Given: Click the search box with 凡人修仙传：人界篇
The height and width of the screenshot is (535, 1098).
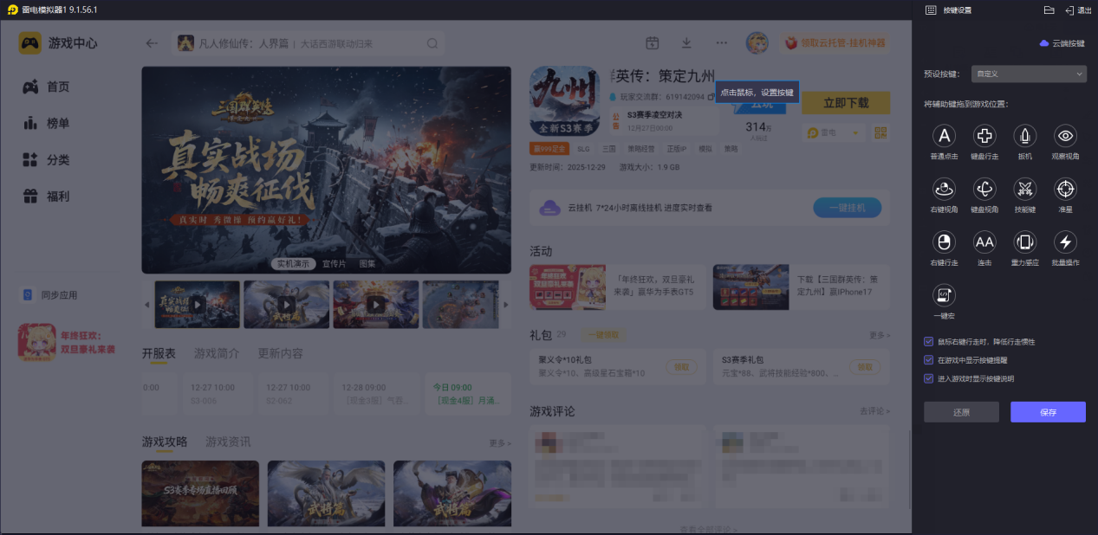Looking at the screenshot, I should (x=309, y=43).
